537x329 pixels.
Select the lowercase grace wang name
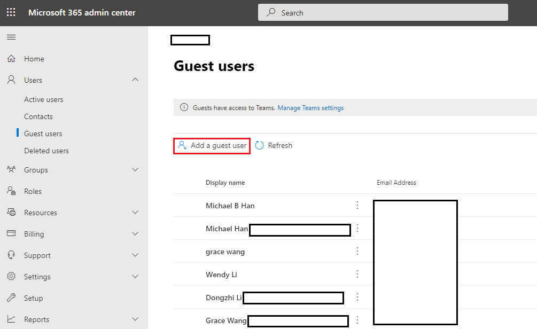click(x=225, y=252)
